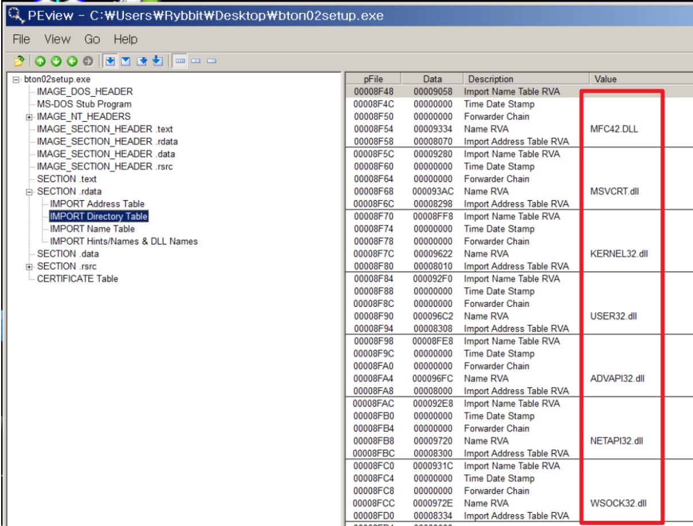This screenshot has width=693, height=526.
Task: Select SECTION .data tree item
Action: (x=68, y=254)
